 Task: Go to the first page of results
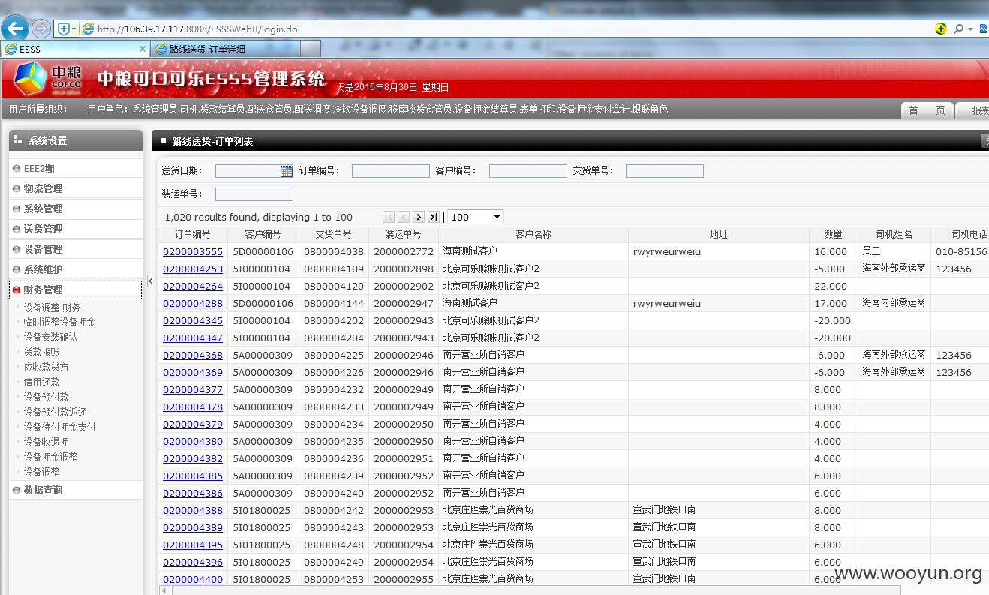(389, 217)
